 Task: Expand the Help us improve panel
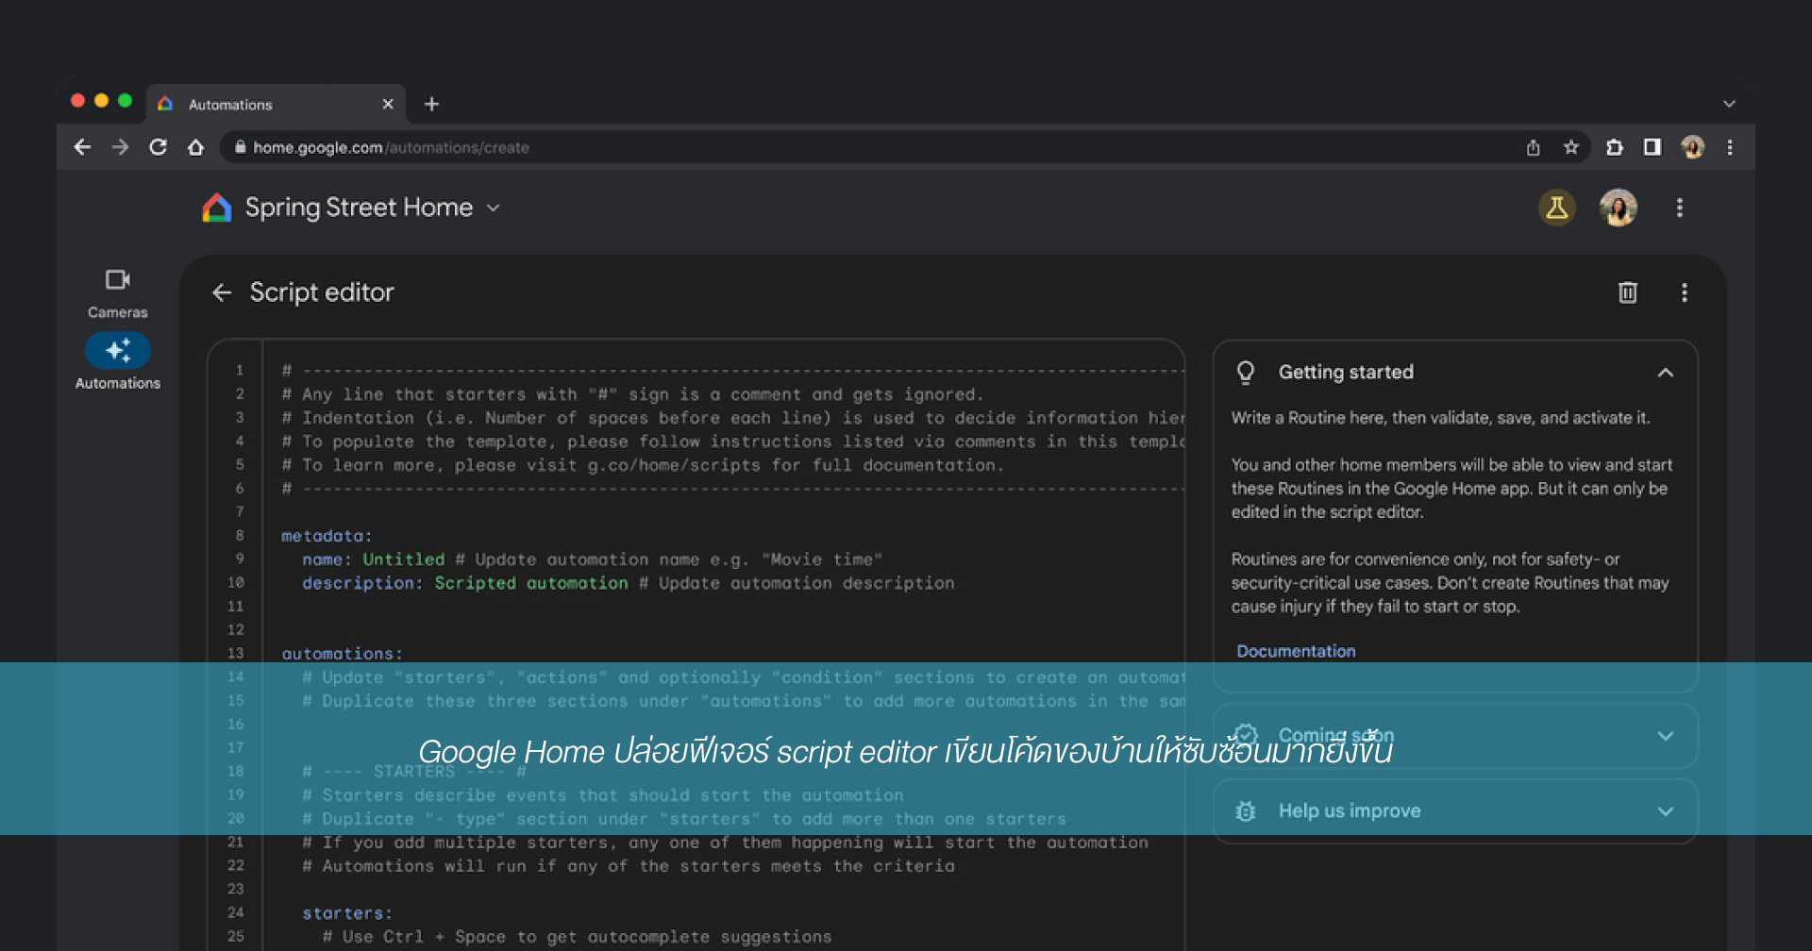click(x=1666, y=811)
